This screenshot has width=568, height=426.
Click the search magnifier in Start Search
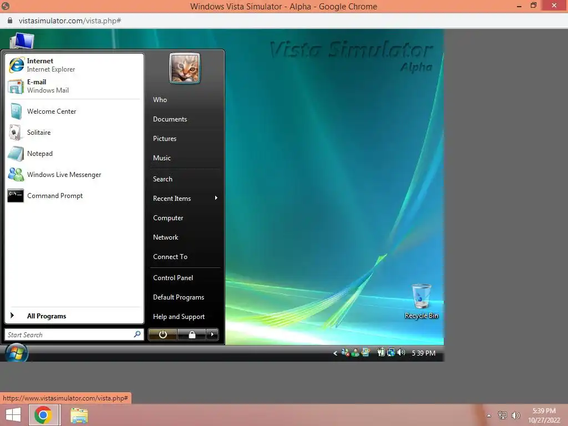click(x=138, y=334)
